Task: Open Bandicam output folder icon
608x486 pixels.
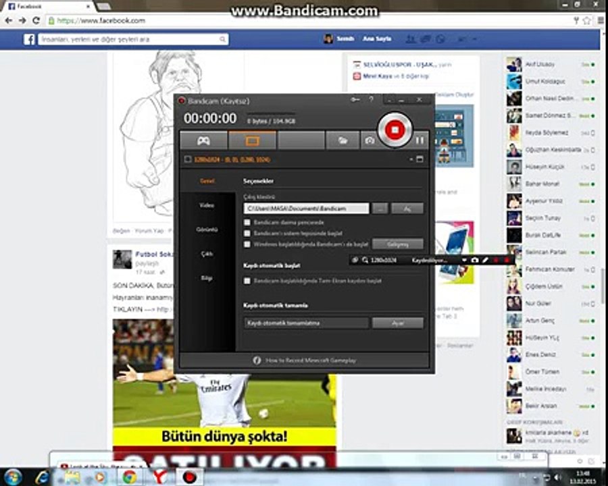Action: point(343,140)
